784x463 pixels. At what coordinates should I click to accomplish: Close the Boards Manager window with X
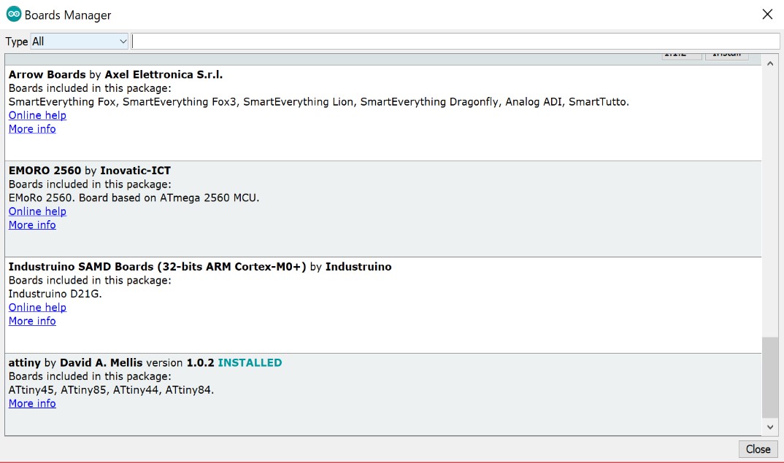(x=767, y=15)
